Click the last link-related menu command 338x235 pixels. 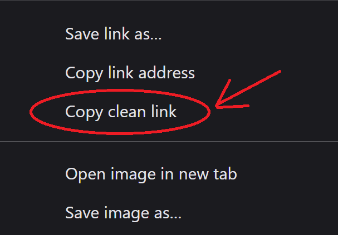click(169, 112)
